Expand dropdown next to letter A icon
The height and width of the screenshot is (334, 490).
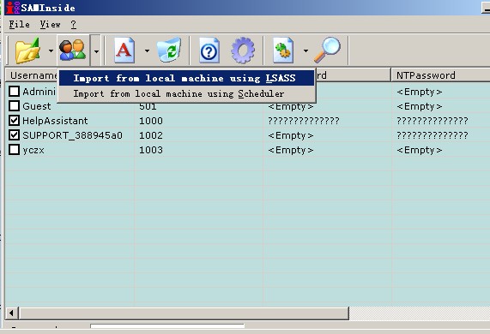(x=147, y=51)
